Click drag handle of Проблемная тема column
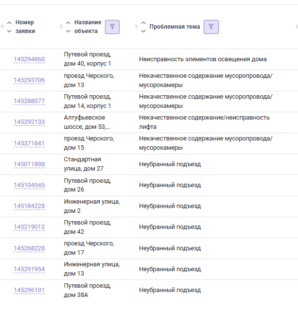Screen dimensions: 298x313 tap(137, 27)
